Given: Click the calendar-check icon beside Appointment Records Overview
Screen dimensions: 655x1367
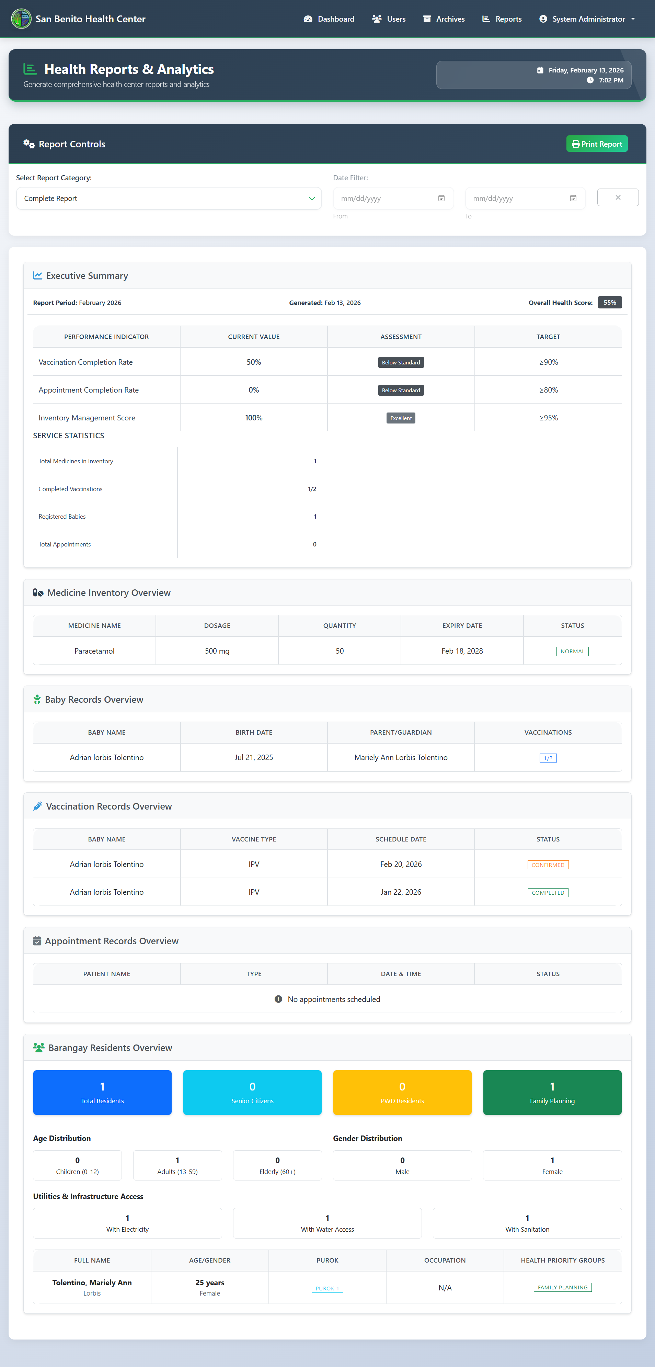Looking at the screenshot, I should point(37,941).
